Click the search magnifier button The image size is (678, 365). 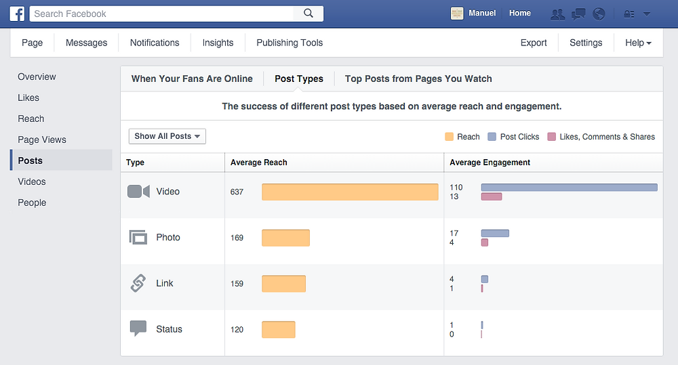coord(308,14)
